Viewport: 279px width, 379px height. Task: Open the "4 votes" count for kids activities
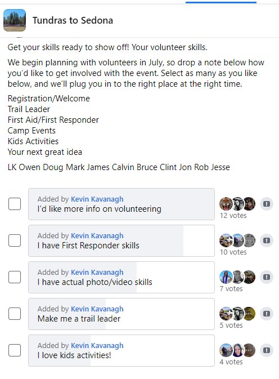[231, 362]
